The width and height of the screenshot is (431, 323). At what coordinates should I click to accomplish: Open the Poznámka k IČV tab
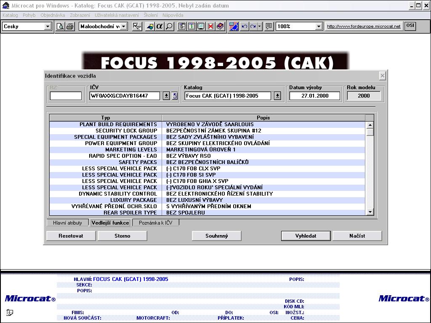point(155,223)
